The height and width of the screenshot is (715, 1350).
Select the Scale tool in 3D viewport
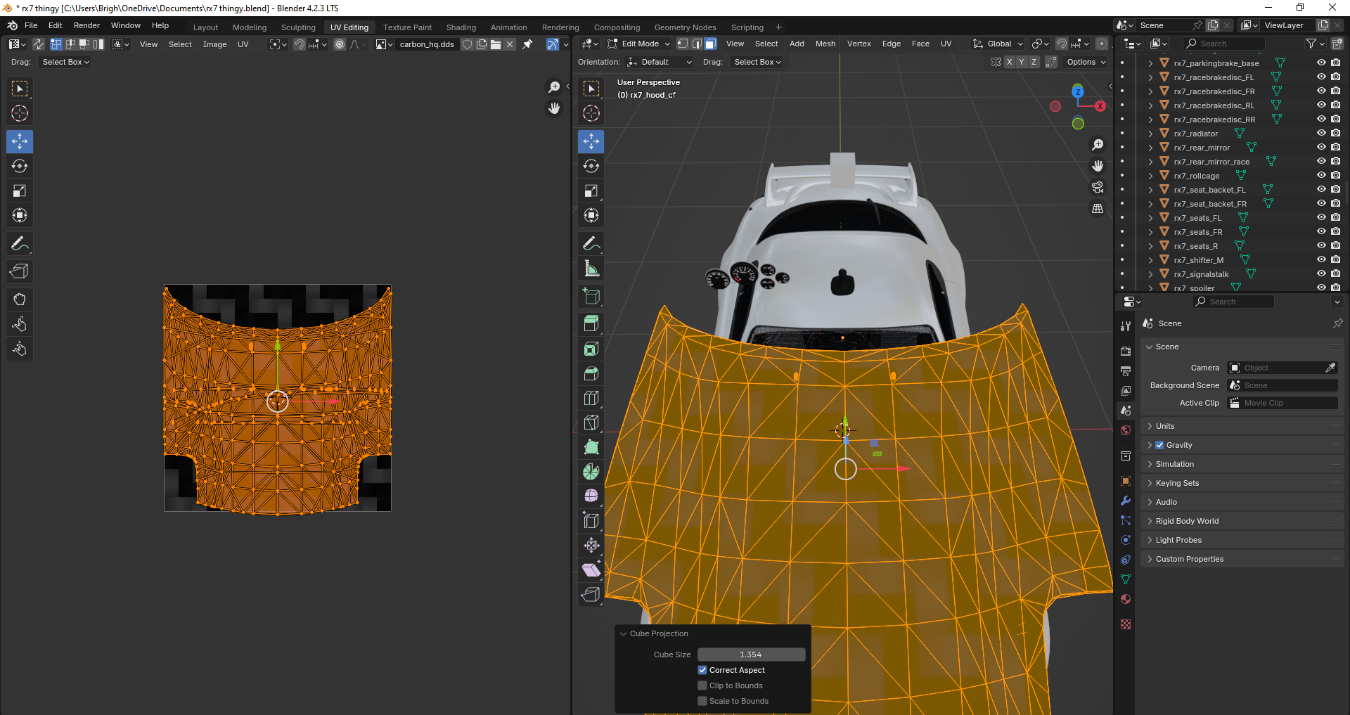pos(591,191)
